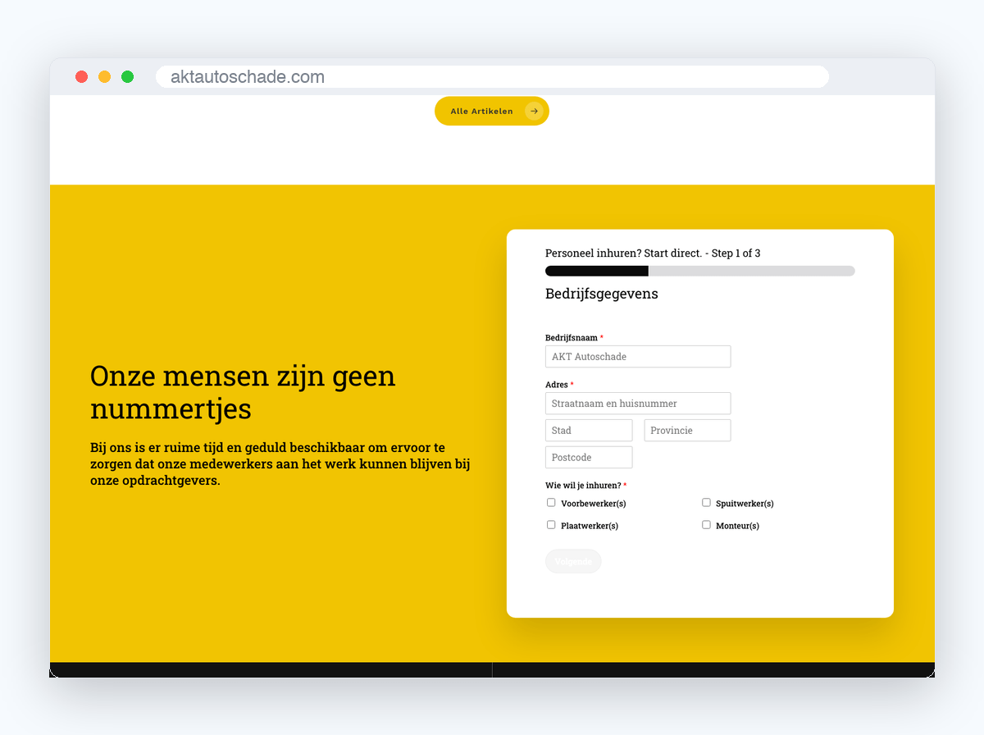Click the green maximize window dot
Image resolution: width=984 pixels, height=735 pixels.
click(x=128, y=76)
